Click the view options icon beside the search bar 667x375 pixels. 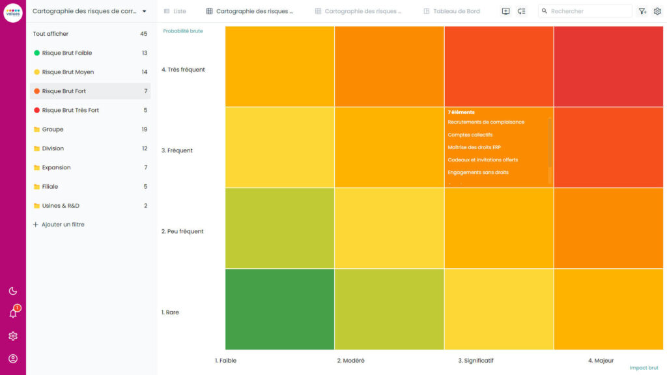(521, 11)
